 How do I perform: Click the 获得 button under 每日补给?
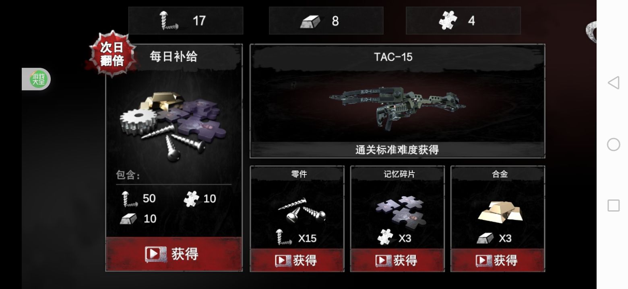(x=174, y=254)
